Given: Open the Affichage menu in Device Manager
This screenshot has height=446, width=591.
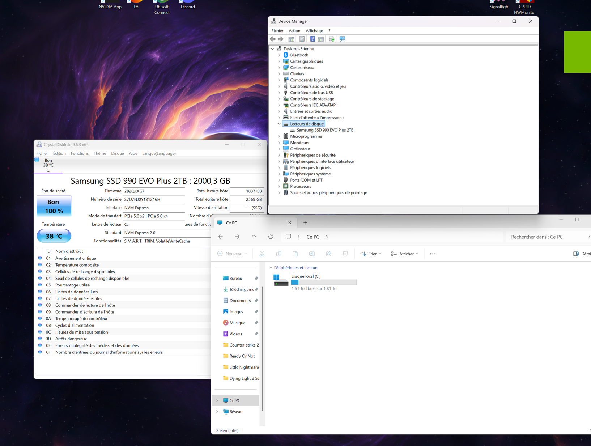Looking at the screenshot, I should coord(314,31).
